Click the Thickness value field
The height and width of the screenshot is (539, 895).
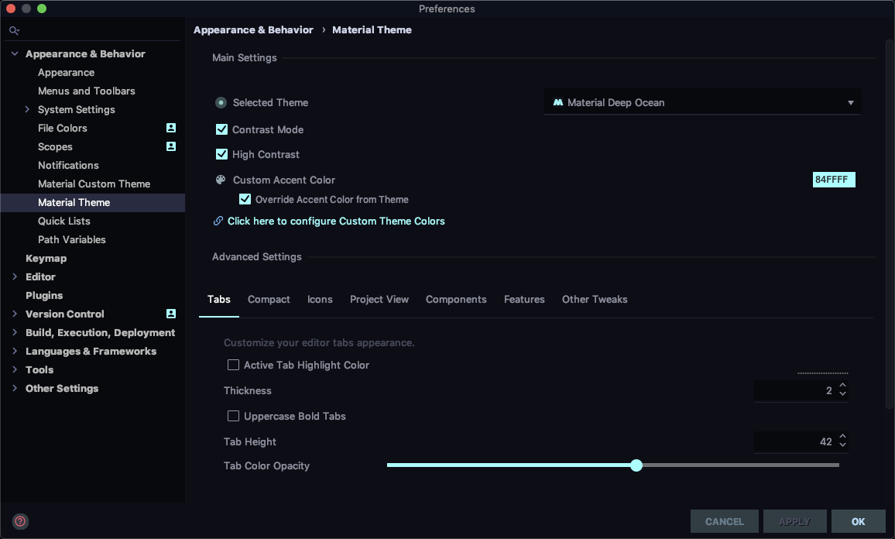click(x=795, y=390)
